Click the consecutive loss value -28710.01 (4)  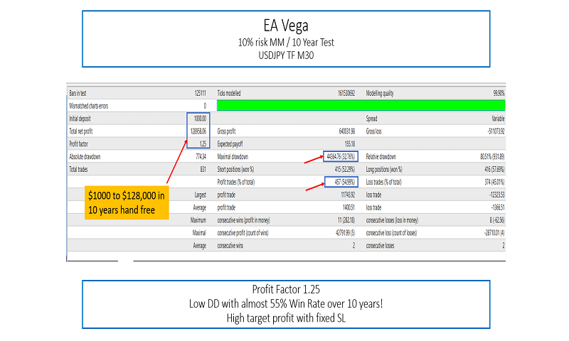494,232
